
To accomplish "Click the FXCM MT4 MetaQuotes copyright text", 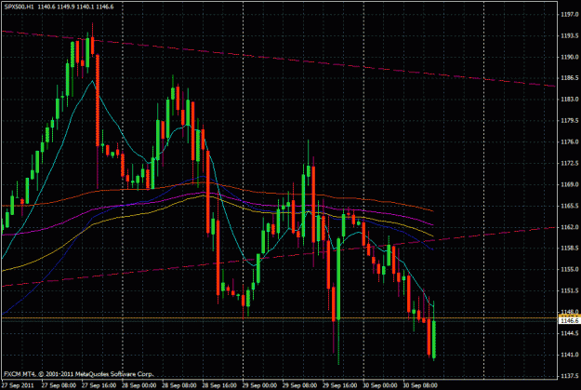I will [79, 374].
